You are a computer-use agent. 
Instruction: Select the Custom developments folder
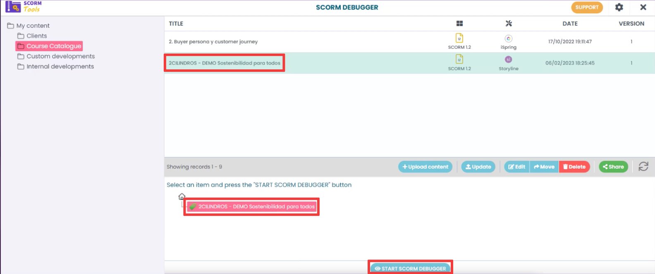60,56
